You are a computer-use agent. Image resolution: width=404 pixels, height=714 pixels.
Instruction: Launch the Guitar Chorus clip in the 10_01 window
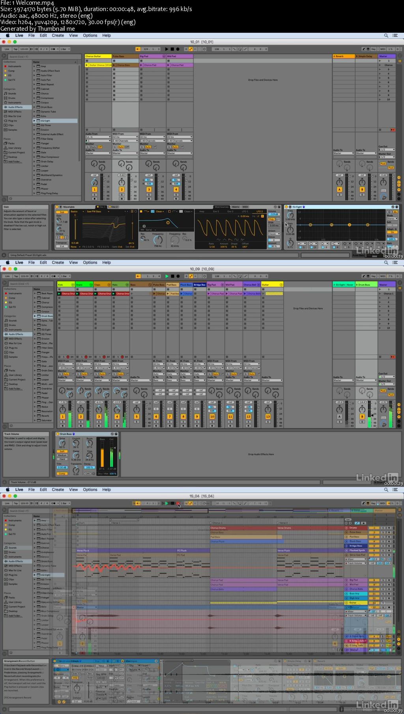[87, 65]
